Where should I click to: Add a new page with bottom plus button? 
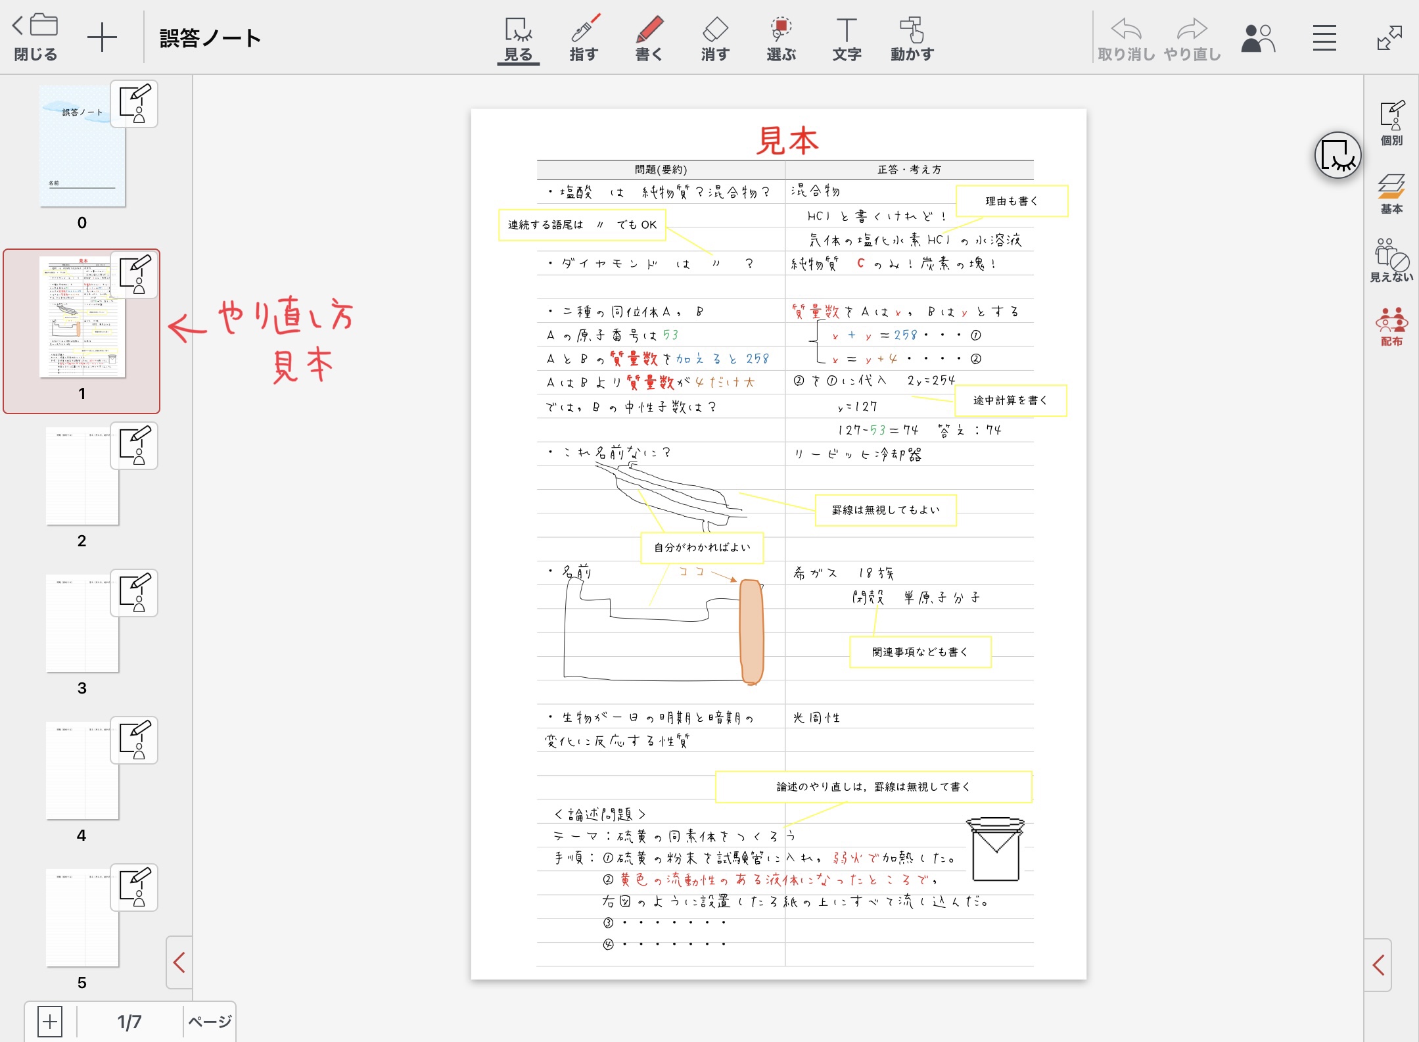coord(50,1022)
